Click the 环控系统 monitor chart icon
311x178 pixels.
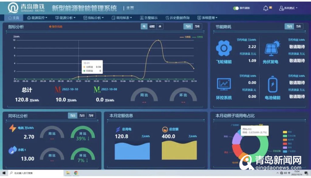[x=224, y=84]
